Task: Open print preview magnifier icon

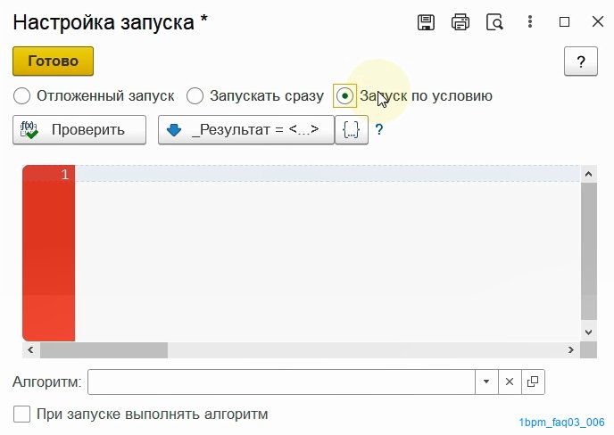Action: click(x=494, y=22)
